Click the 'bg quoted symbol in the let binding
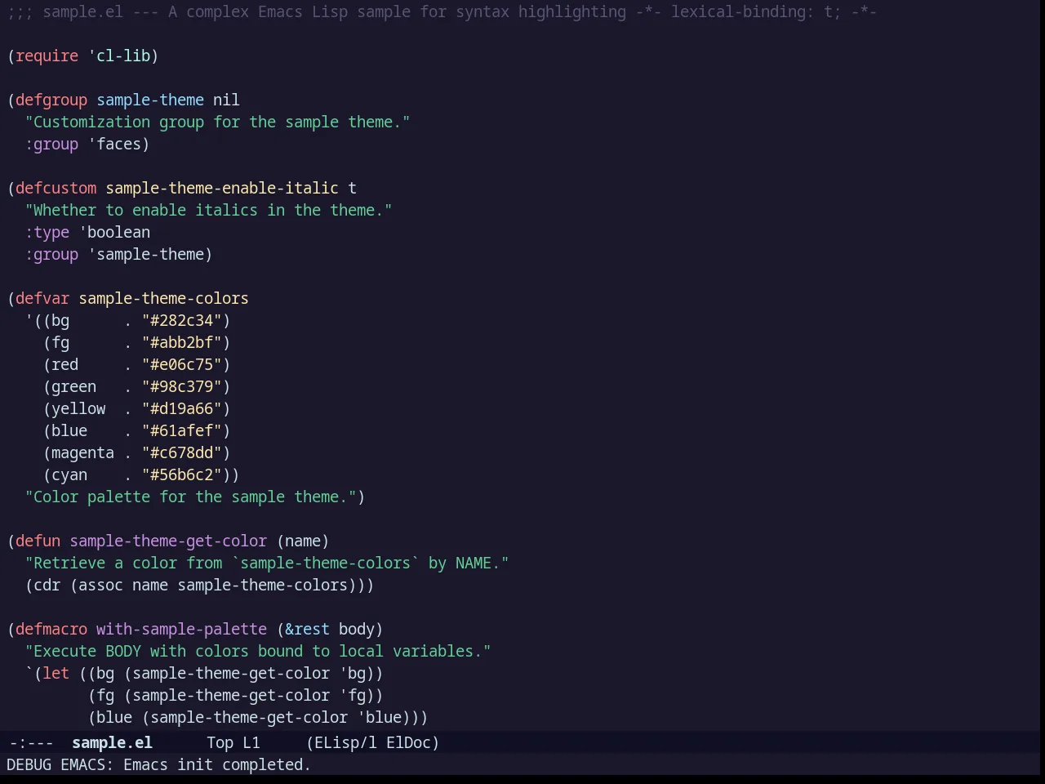This screenshot has height=784, width=1045. [x=353, y=673]
